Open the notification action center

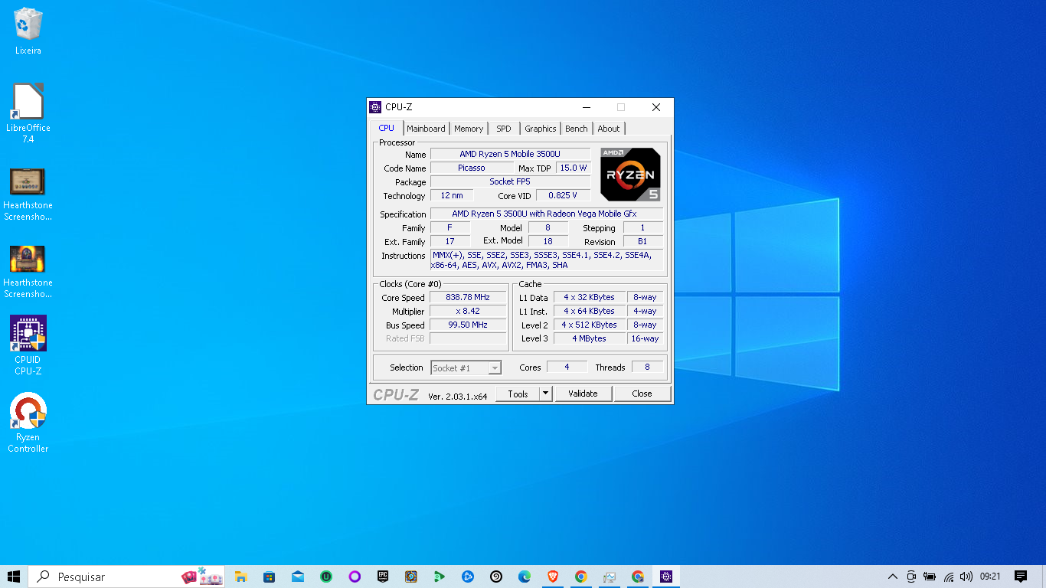1020,577
